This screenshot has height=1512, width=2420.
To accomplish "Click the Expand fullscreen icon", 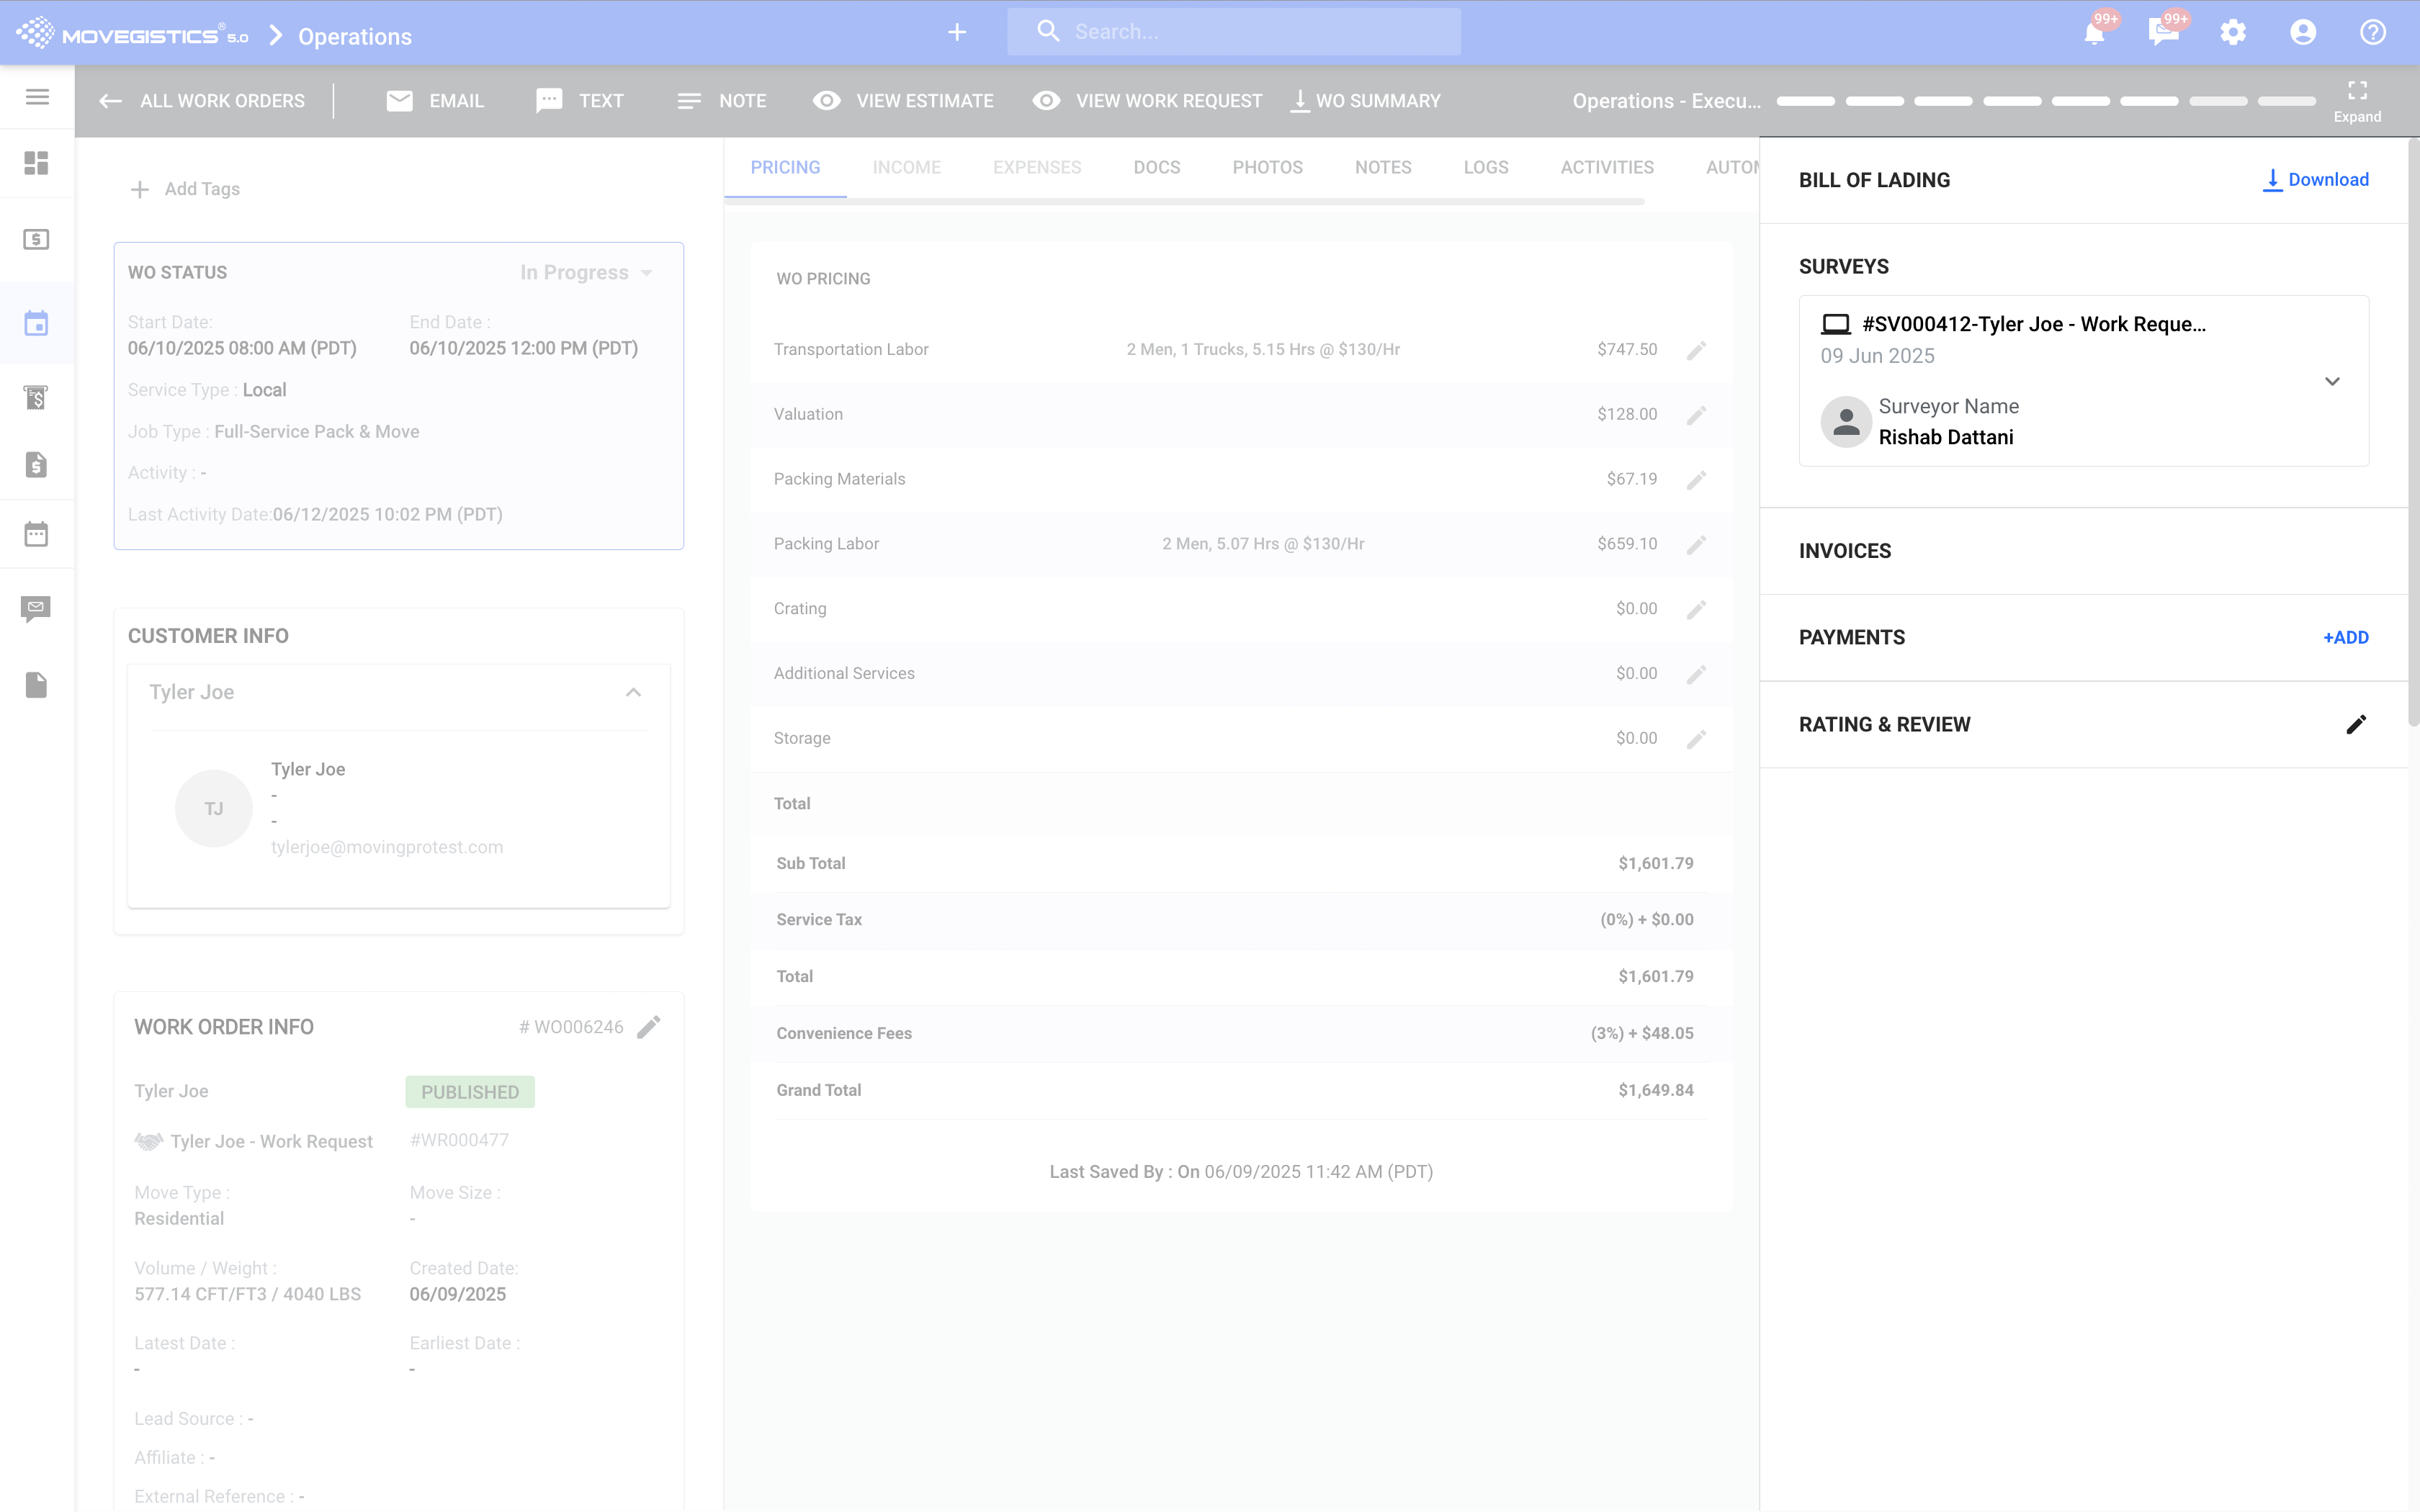I will (x=2357, y=92).
